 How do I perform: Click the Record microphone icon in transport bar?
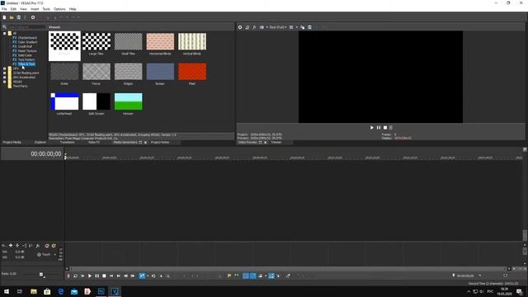pyautogui.click(x=68, y=276)
